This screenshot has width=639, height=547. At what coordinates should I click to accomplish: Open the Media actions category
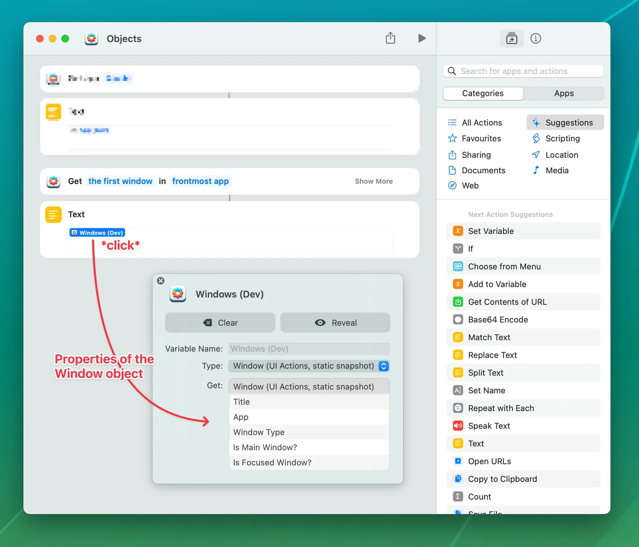557,170
